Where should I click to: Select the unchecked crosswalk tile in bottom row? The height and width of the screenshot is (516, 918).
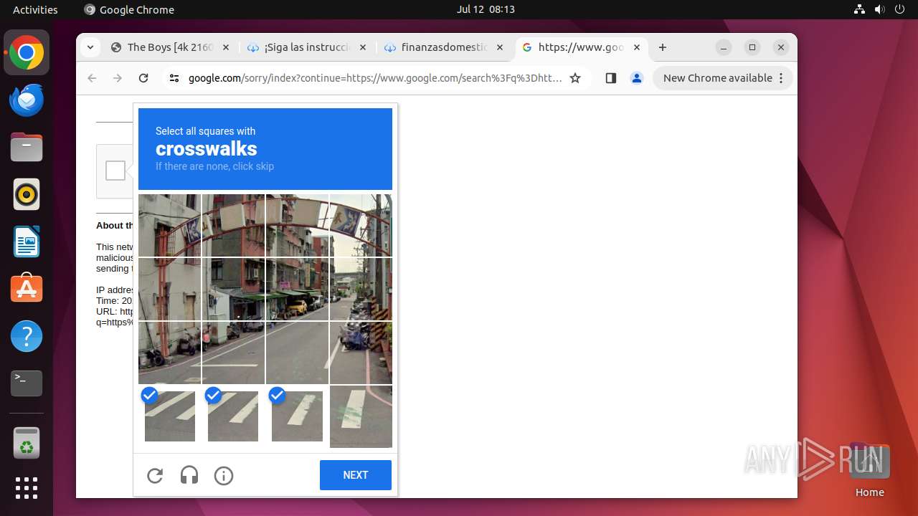pos(361,416)
